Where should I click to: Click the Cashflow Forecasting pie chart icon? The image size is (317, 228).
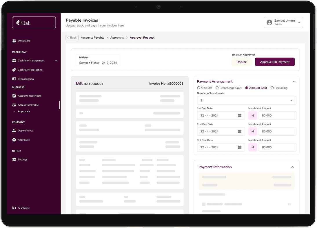coord(14,70)
